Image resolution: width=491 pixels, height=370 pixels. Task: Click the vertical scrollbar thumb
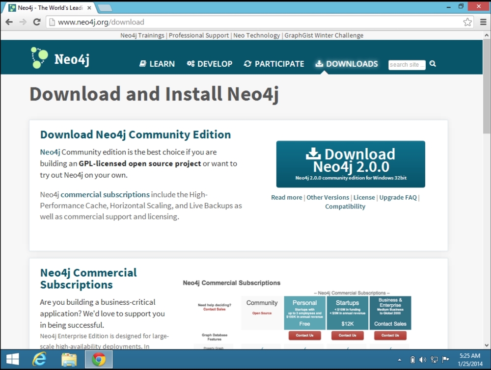click(x=487, y=87)
